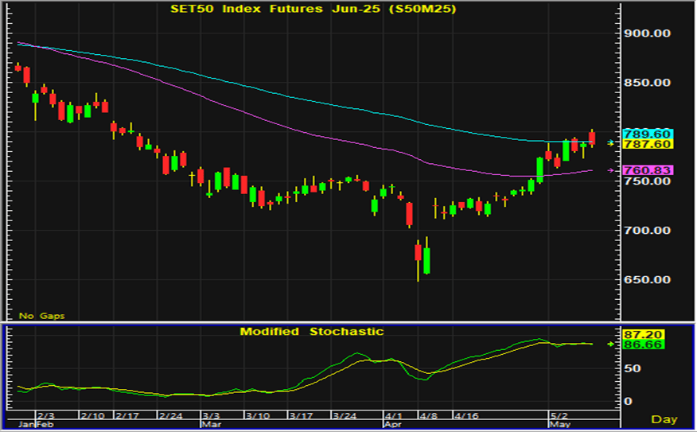Click the green arrow marker in stochastic panel
The height and width of the screenshot is (432, 697).
[611, 344]
